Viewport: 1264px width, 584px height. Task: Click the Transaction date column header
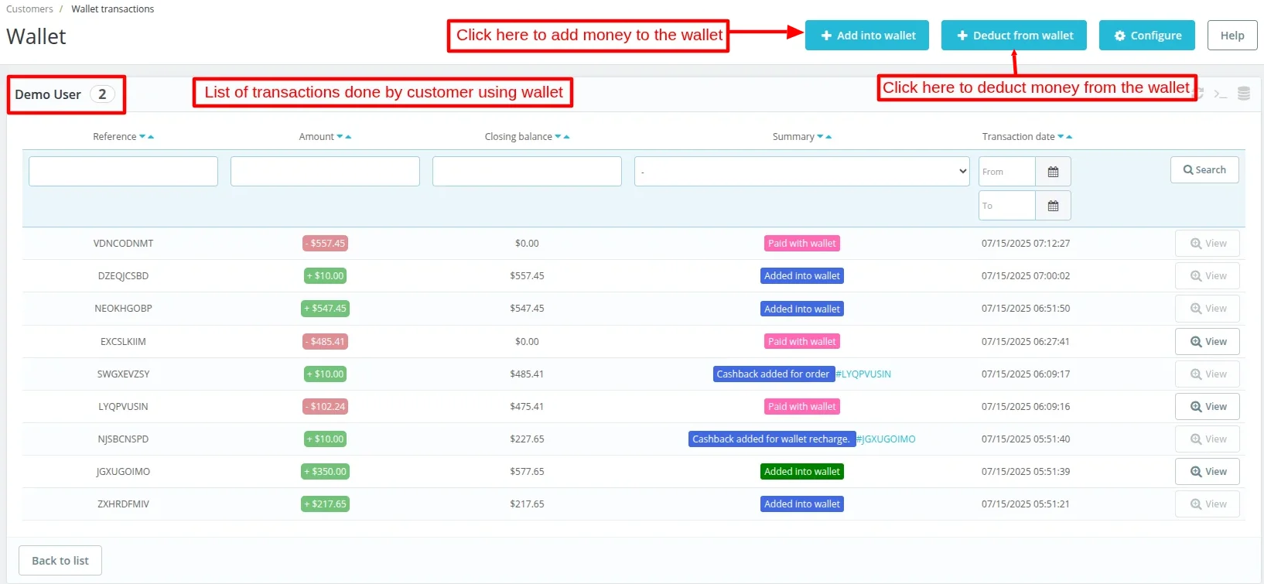click(x=1018, y=137)
